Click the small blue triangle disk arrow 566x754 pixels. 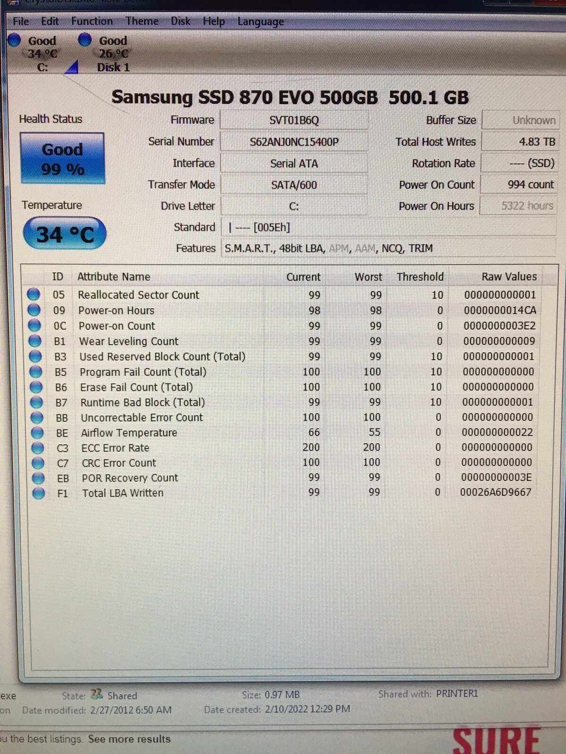click(x=71, y=68)
